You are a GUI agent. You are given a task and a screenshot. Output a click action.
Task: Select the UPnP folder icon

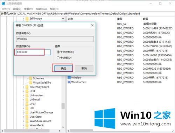tap(27, 104)
